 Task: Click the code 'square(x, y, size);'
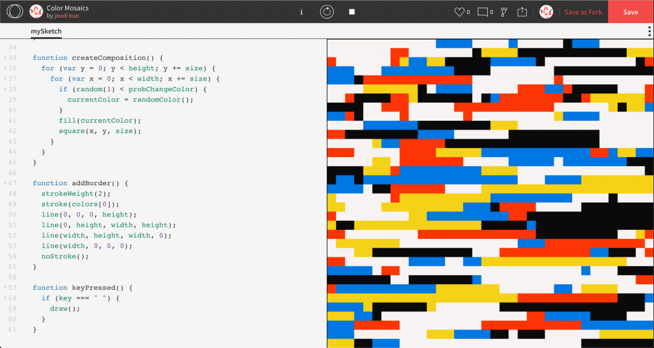pos(100,131)
